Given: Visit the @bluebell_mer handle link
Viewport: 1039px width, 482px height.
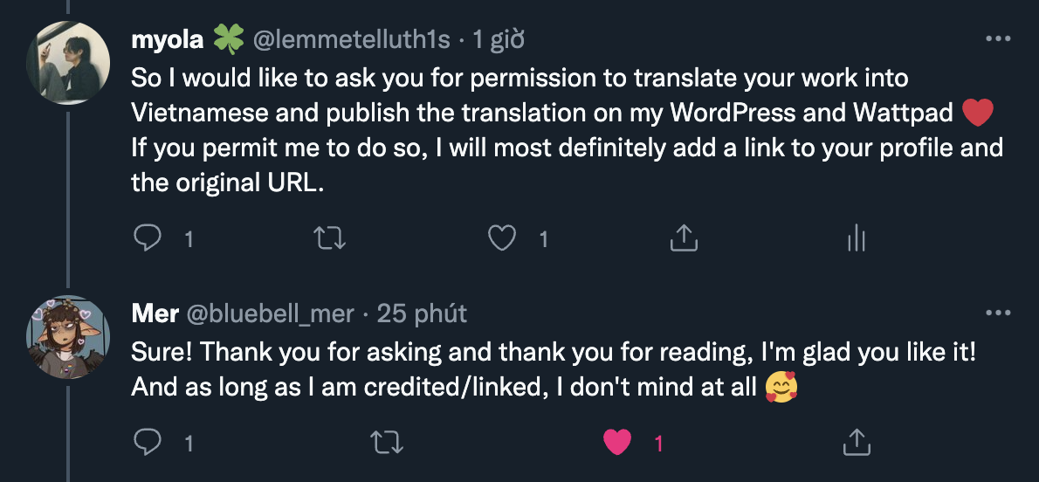Looking at the screenshot, I should pos(271,313).
